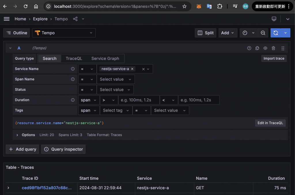Open the Select tag dropdown
Viewport: 295px width, 195px height.
tap(116, 110)
